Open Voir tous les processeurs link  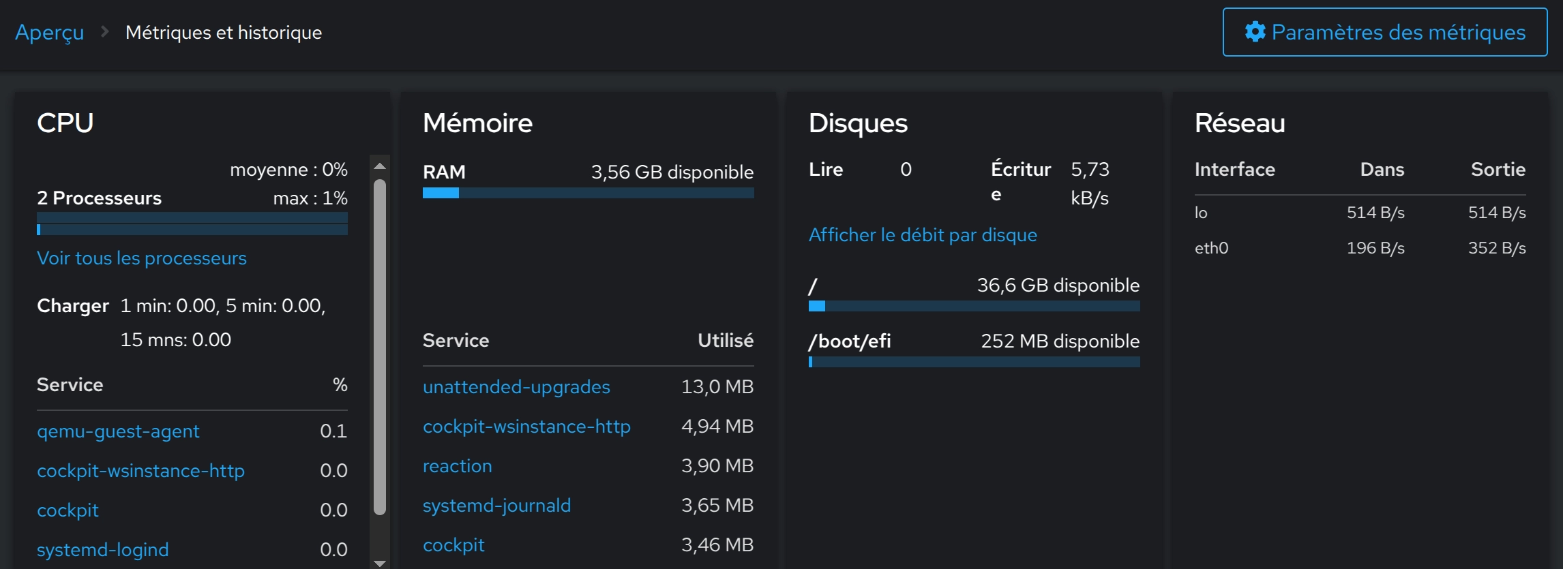pos(142,258)
